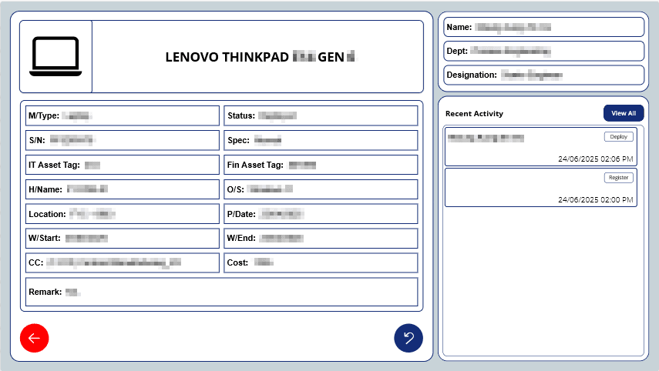Click the laptop device icon
Screen dimensions: 659x371
coord(55,57)
